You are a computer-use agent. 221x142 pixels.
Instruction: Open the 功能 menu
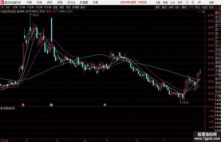coord(158,2)
